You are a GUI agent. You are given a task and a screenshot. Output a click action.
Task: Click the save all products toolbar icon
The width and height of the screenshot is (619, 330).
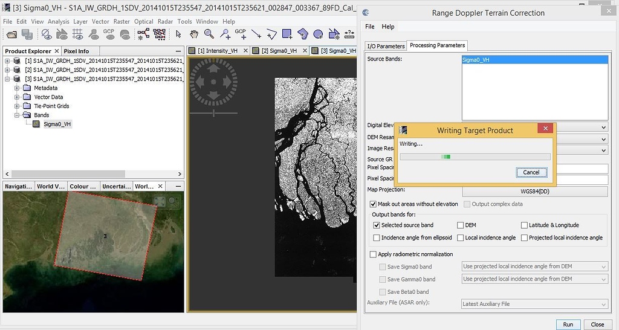[27, 34]
